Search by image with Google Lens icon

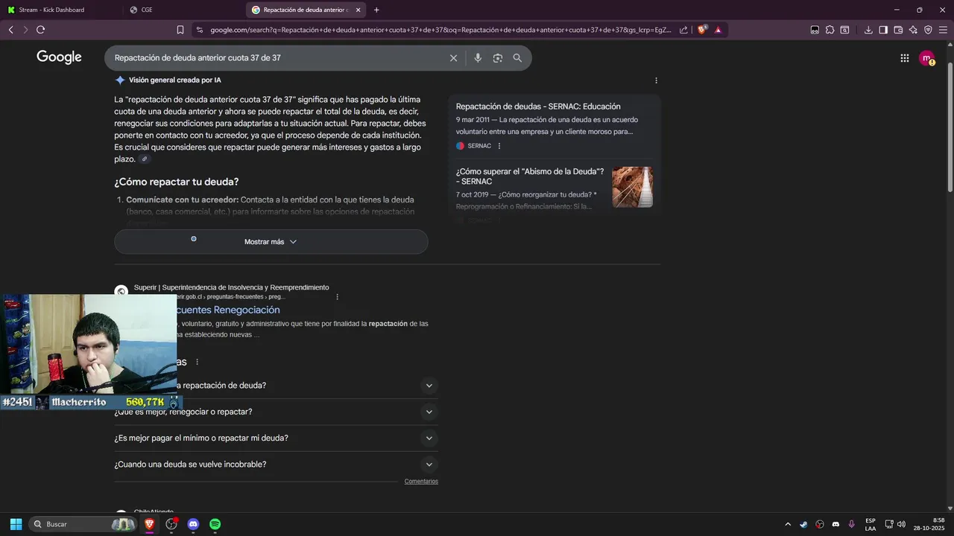tap(497, 58)
